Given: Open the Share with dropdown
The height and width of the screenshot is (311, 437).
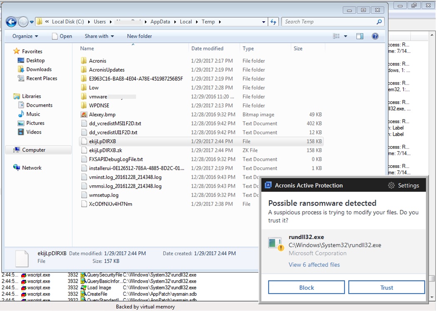Looking at the screenshot, I should [x=99, y=36].
